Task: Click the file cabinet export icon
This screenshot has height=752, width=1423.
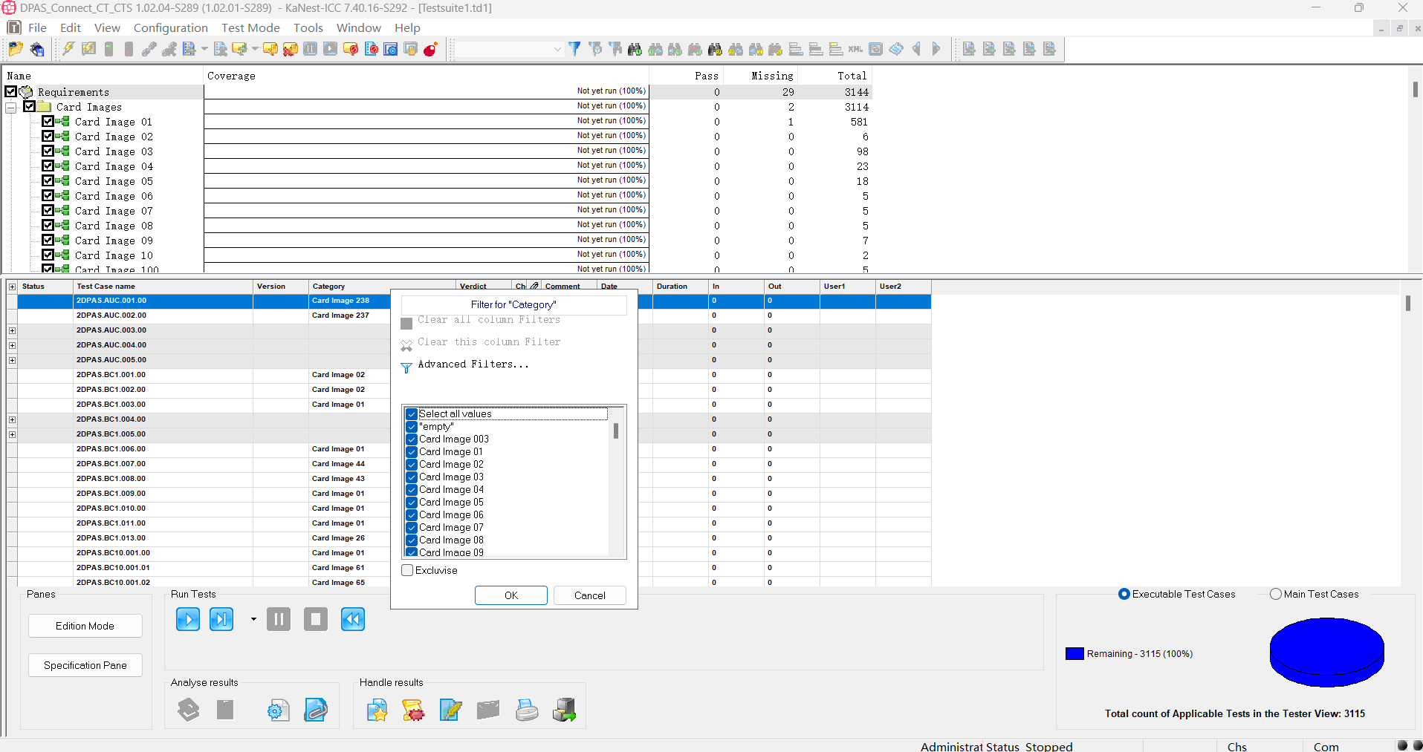Action: 564,710
